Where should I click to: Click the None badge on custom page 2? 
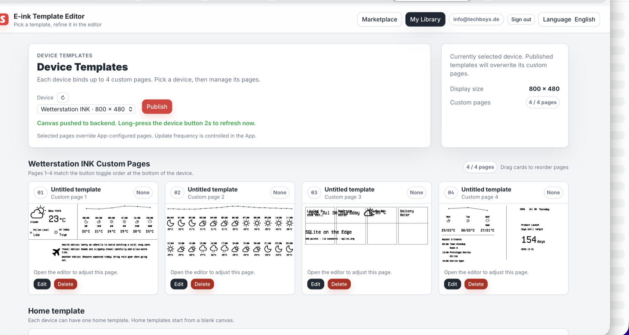(x=280, y=192)
